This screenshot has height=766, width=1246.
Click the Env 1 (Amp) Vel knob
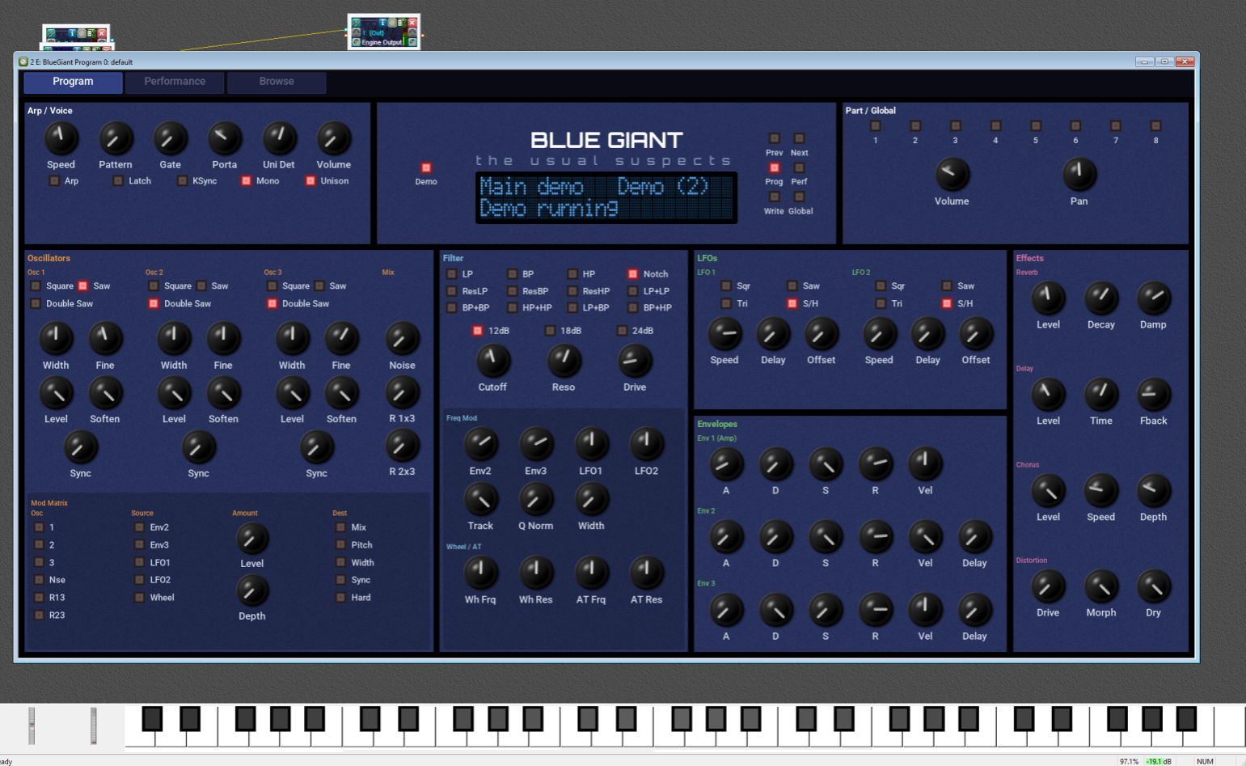925,464
